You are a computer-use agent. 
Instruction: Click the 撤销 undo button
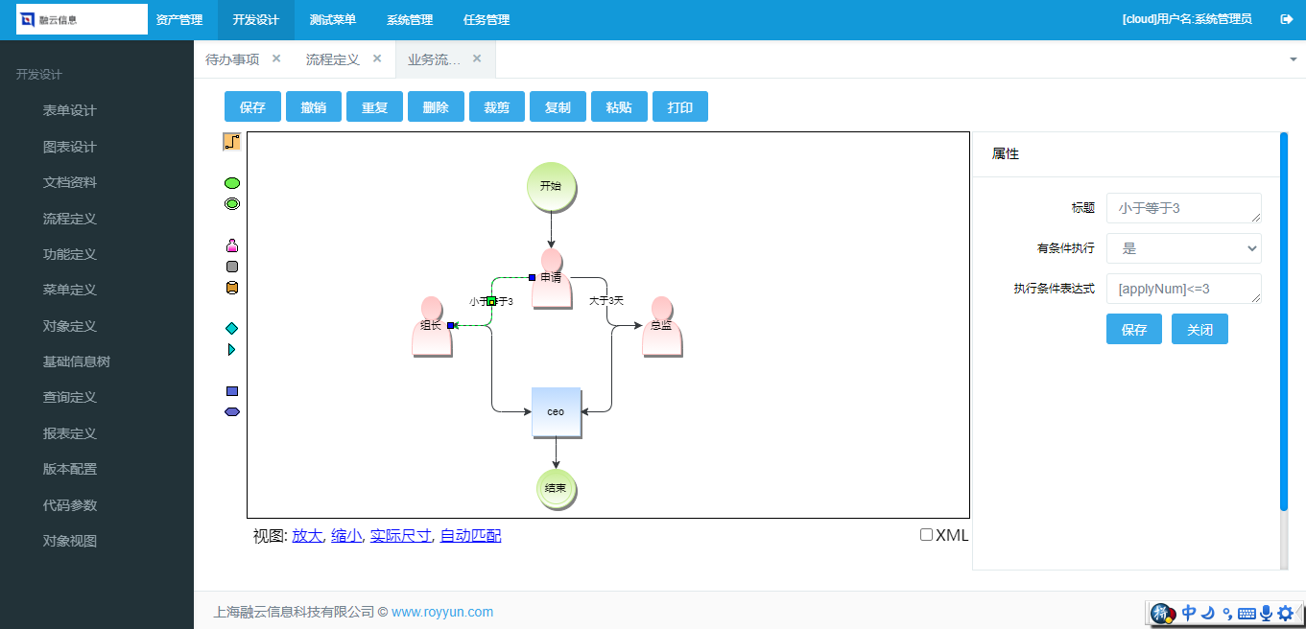coord(314,106)
